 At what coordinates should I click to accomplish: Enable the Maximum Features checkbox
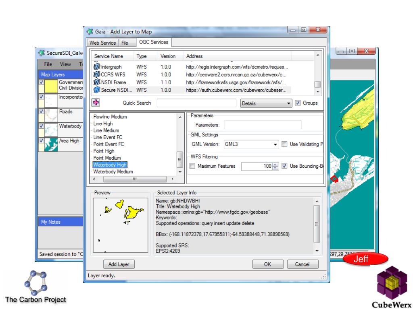tap(192, 166)
